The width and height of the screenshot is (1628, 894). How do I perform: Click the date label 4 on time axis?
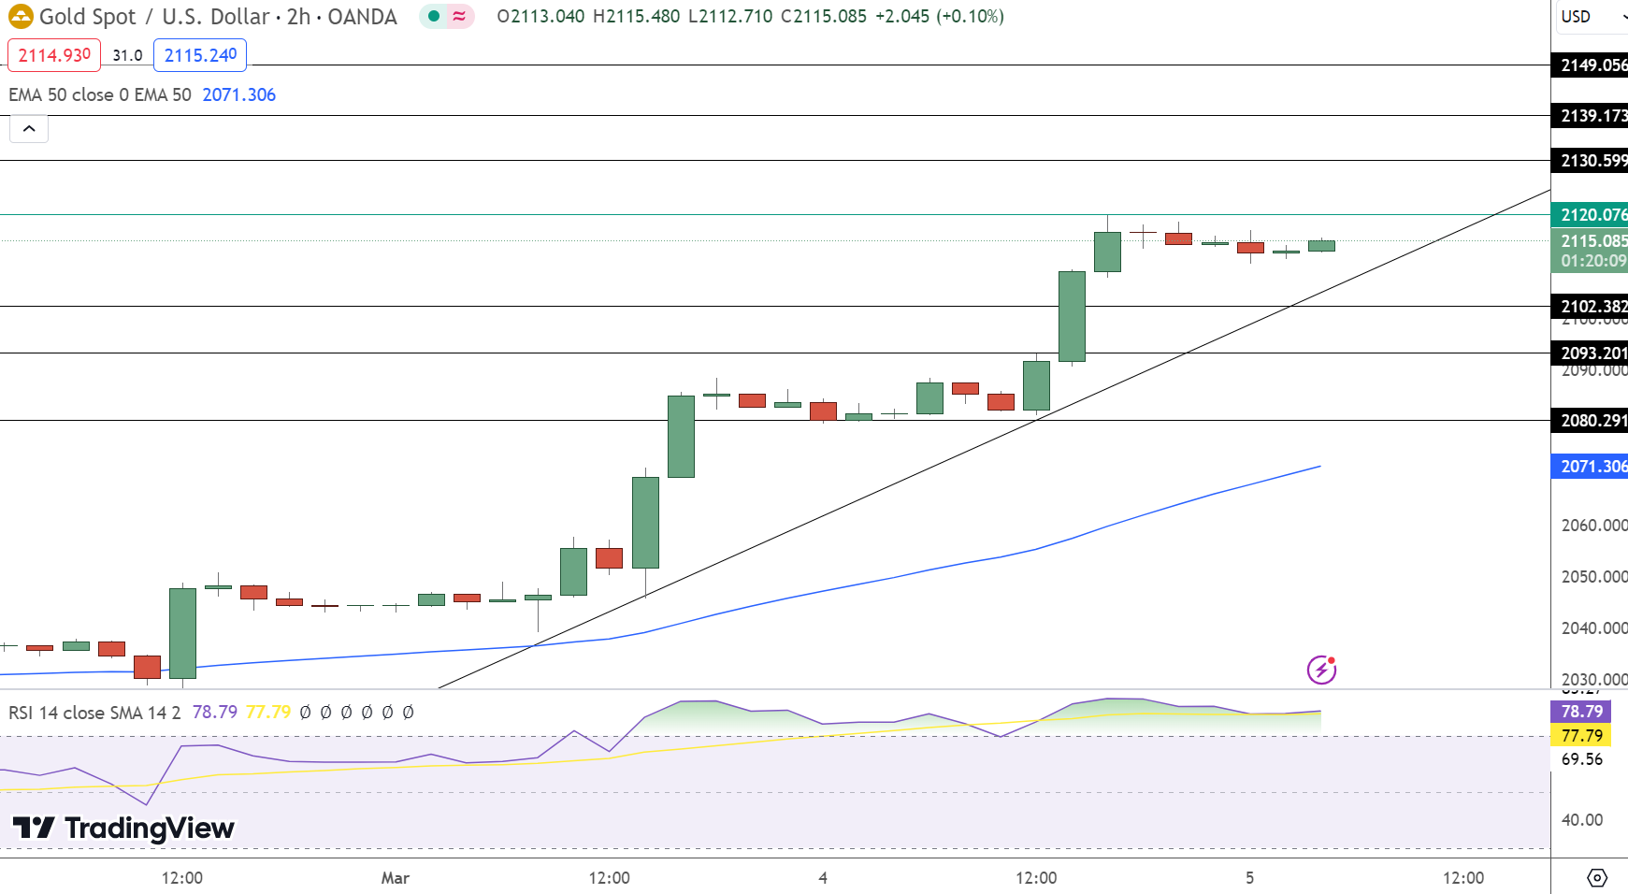pyautogui.click(x=823, y=877)
